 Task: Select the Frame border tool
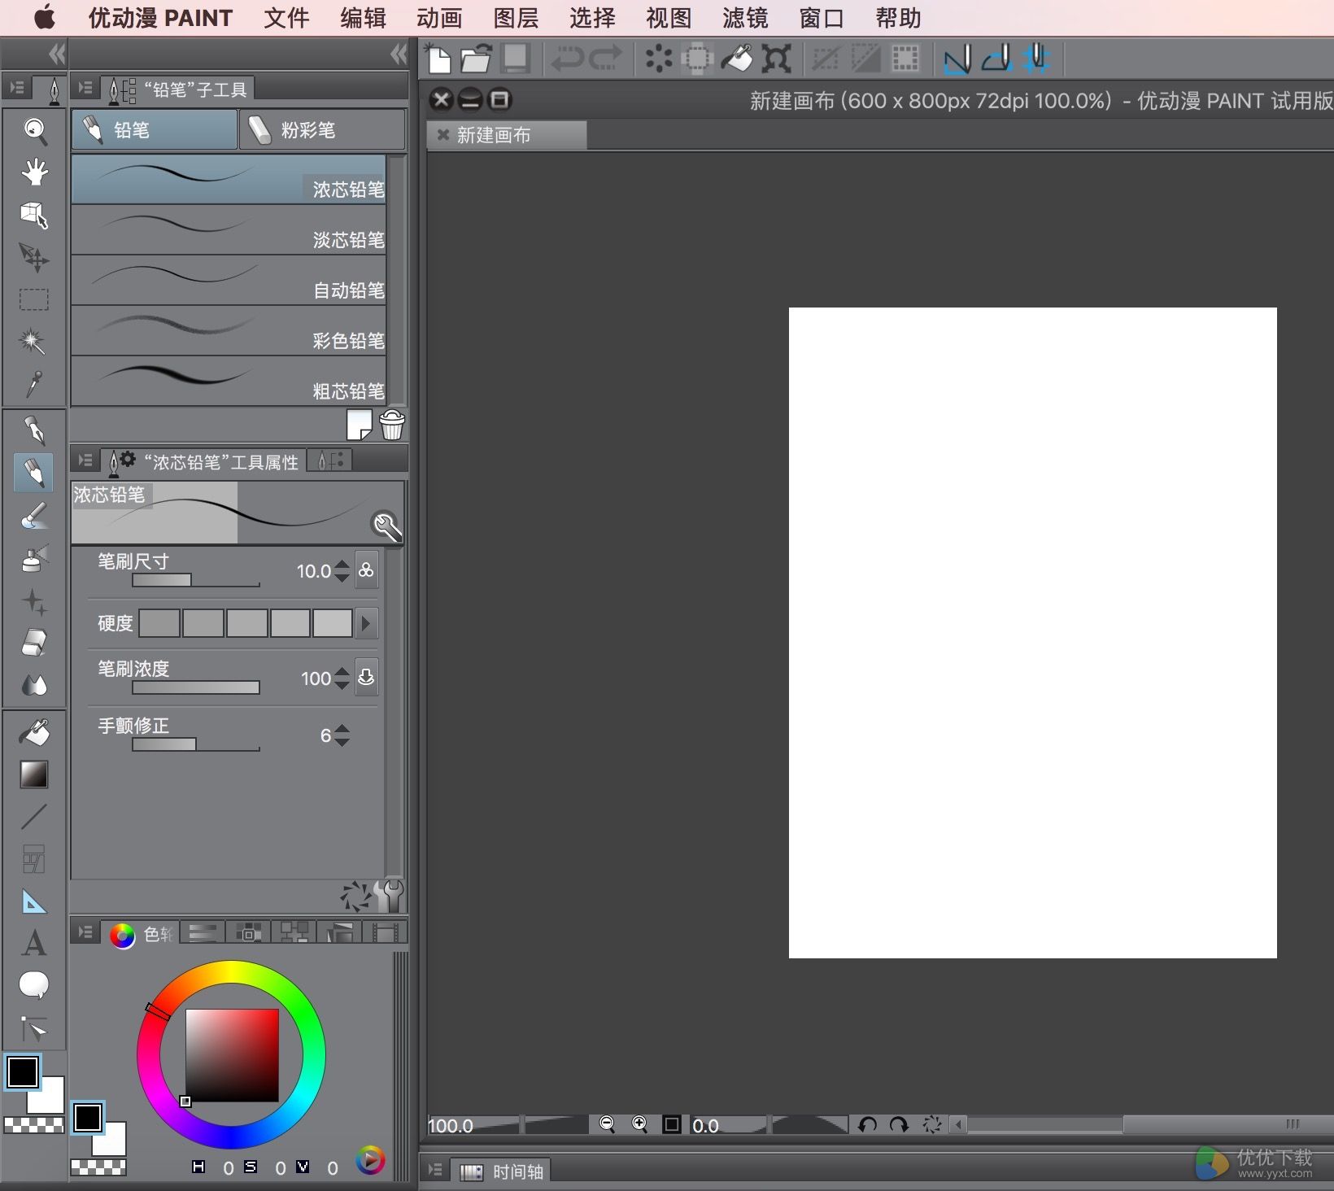coord(34,859)
